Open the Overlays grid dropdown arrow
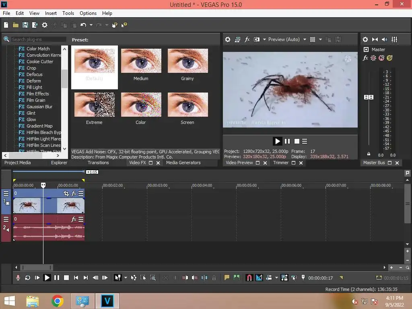Image resolution: width=412 pixels, height=309 pixels. coord(320,39)
